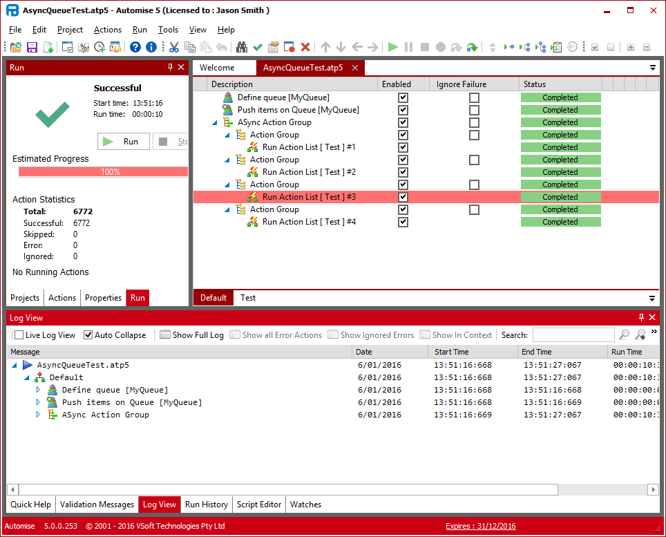
Task: Click the New project document icon
Action: (x=48, y=47)
